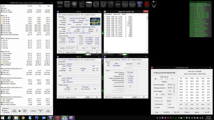Click the TechInferno logo in ThrottleStop
The image size is (214, 120).
[x=164, y=73]
